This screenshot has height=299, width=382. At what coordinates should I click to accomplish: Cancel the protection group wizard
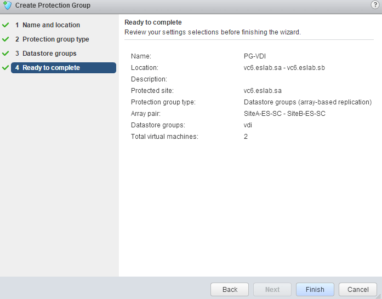click(x=358, y=290)
